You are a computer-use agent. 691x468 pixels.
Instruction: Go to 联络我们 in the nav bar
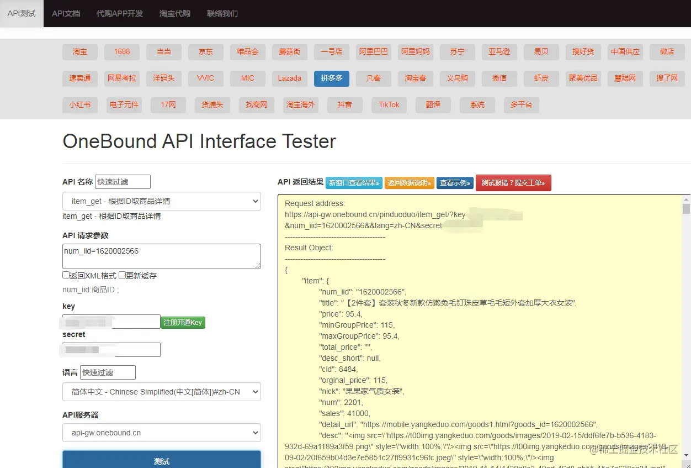pyautogui.click(x=222, y=13)
